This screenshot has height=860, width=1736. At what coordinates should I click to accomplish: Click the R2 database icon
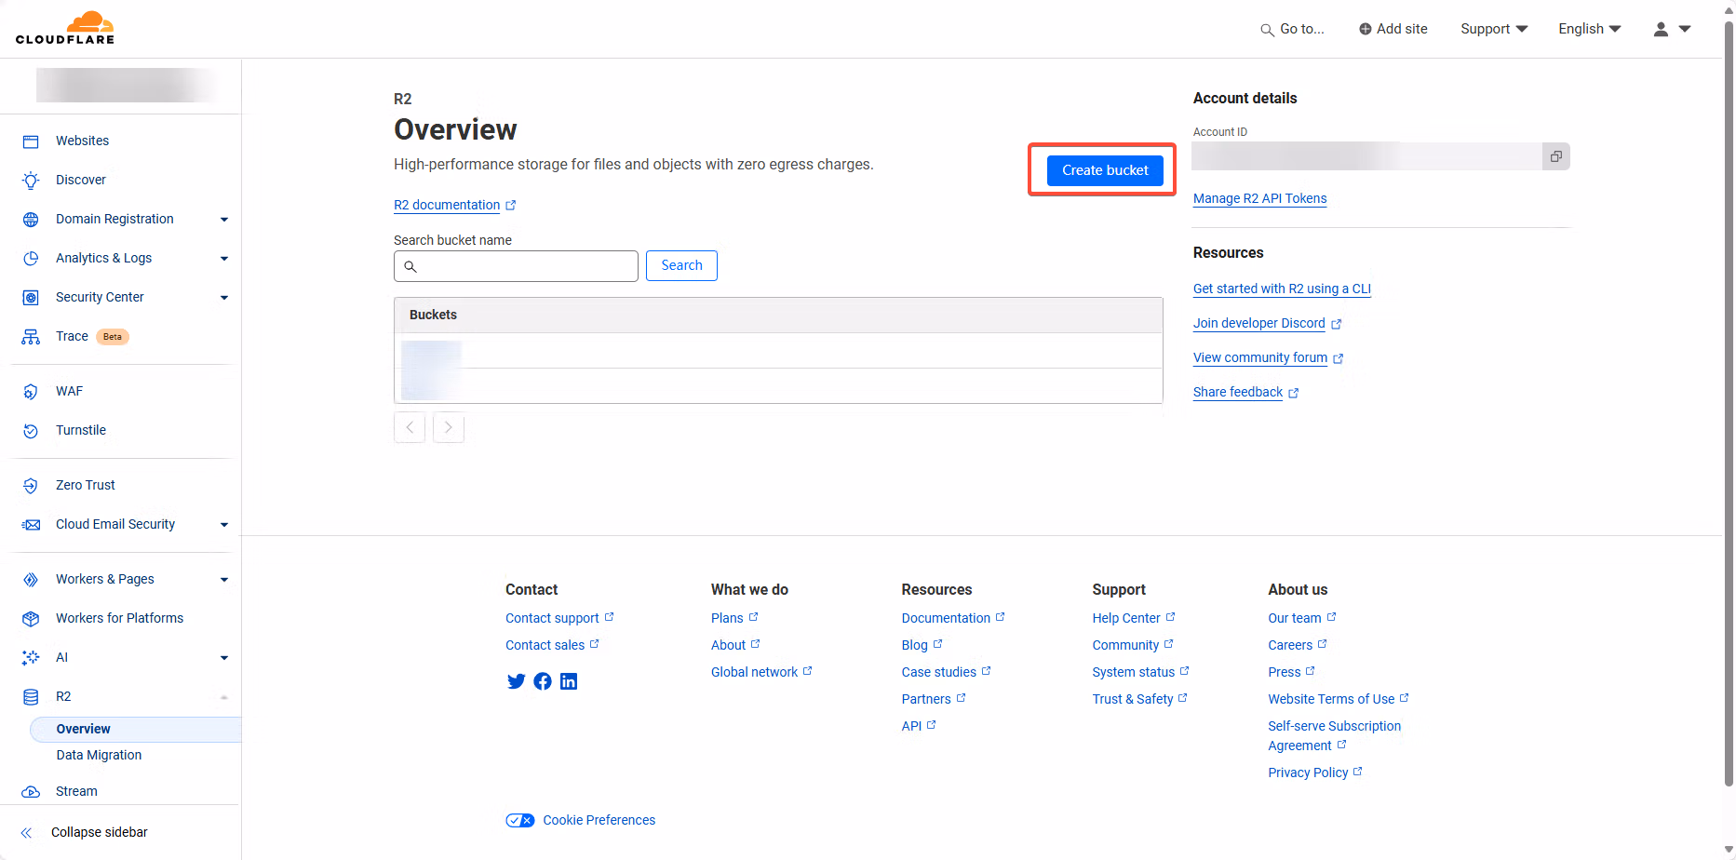[x=31, y=697]
